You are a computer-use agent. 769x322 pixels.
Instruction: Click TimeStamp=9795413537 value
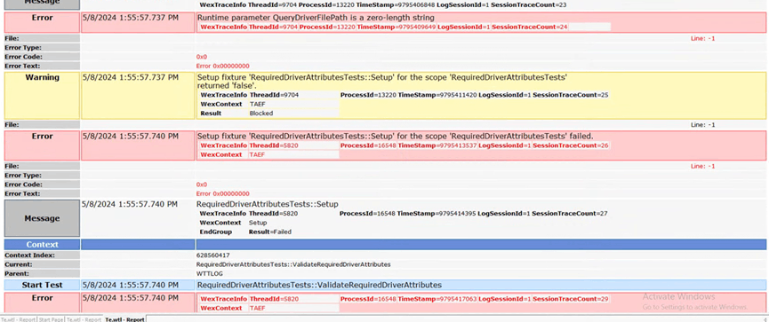[437, 145]
